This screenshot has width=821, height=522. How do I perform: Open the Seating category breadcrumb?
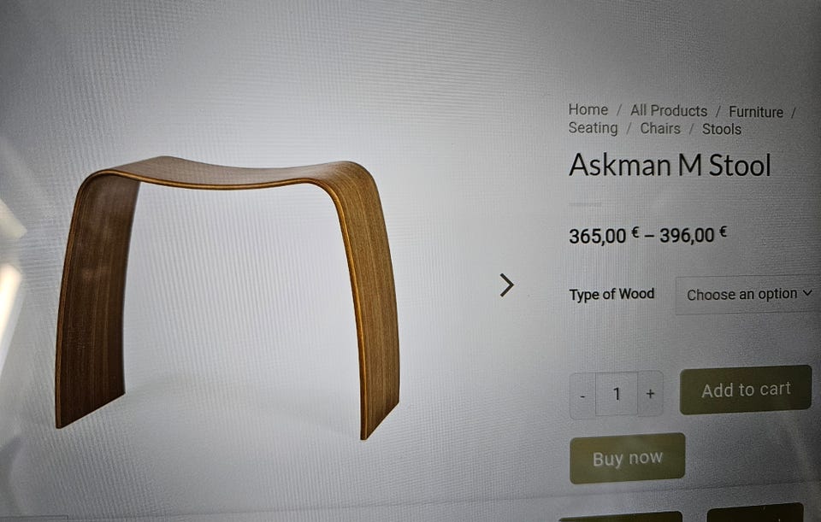(x=593, y=128)
